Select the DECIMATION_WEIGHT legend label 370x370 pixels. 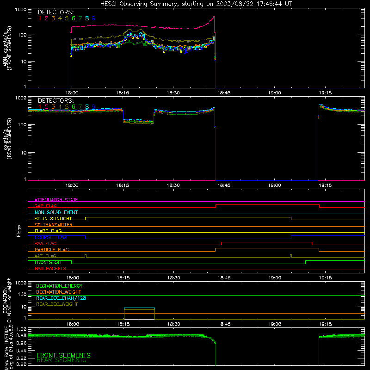[x=59, y=292]
